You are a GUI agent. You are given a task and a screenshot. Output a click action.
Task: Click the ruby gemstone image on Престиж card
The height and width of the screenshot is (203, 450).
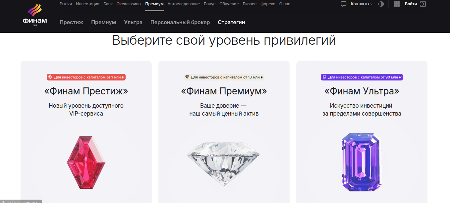coord(85,162)
